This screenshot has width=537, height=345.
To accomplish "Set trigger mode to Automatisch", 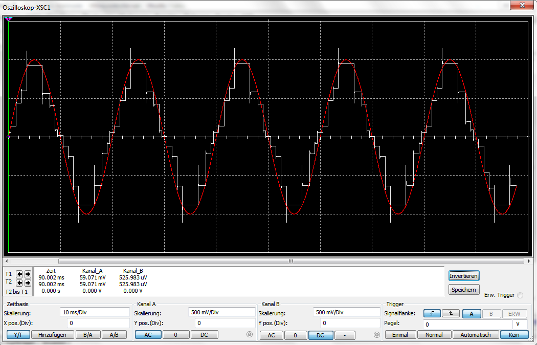I will (x=476, y=335).
